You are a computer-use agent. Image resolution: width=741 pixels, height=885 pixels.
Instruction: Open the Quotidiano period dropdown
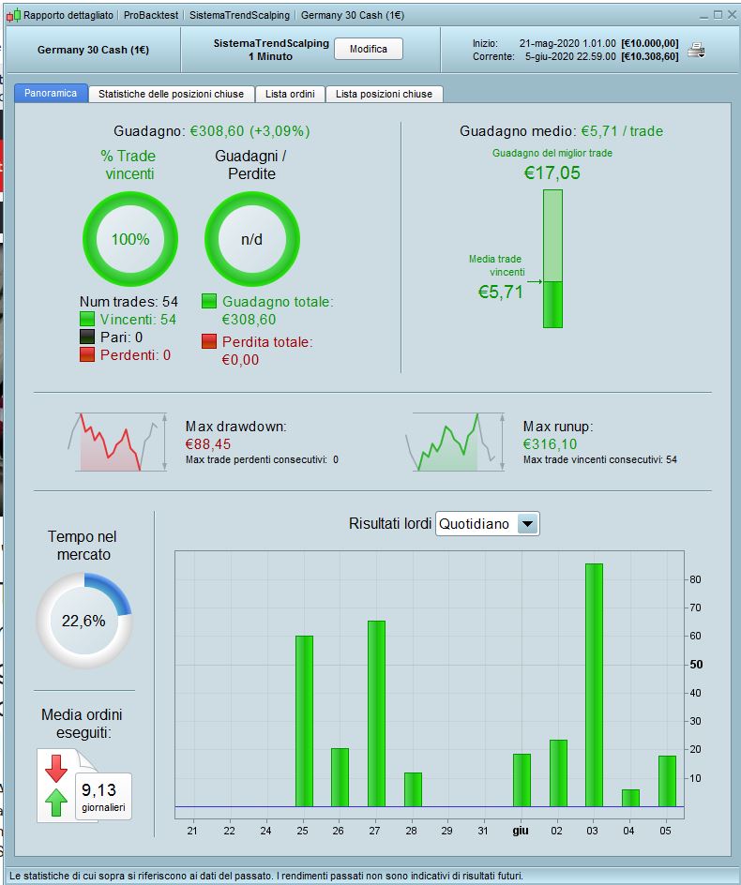point(488,524)
